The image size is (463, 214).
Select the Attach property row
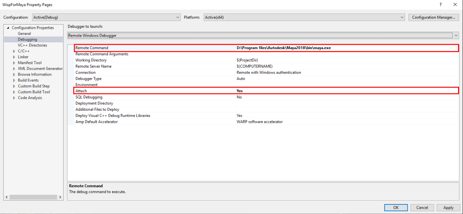(266, 91)
